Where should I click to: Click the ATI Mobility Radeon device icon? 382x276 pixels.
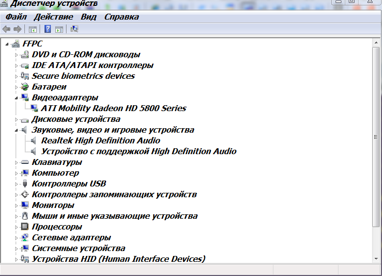[34, 108]
